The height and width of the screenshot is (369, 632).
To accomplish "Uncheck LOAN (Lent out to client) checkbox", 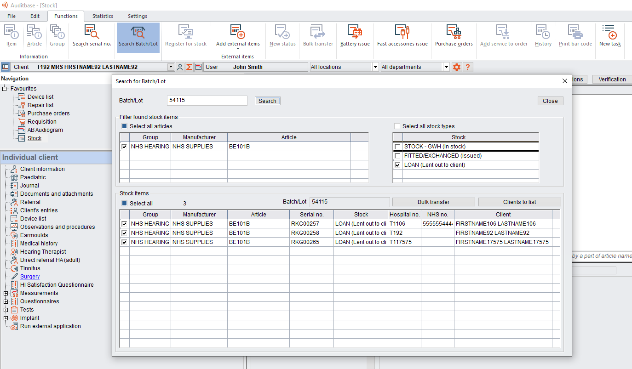I will 397,165.
